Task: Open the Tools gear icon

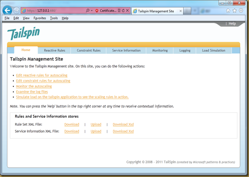Action: [x=241, y=11]
